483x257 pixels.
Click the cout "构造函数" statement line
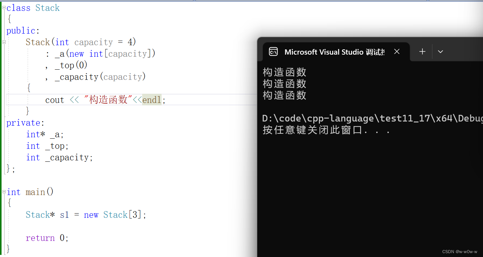pyautogui.click(x=105, y=100)
